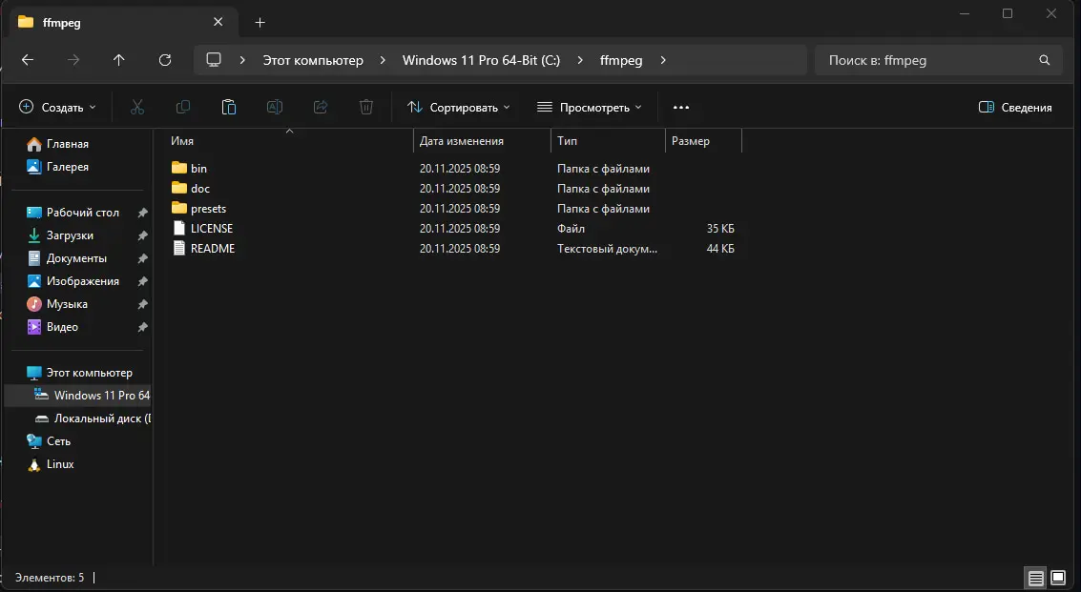Click the Share icon
1081x592 pixels.
click(x=321, y=107)
